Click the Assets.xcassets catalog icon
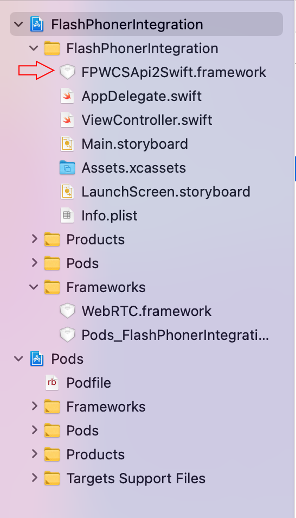 (67, 168)
